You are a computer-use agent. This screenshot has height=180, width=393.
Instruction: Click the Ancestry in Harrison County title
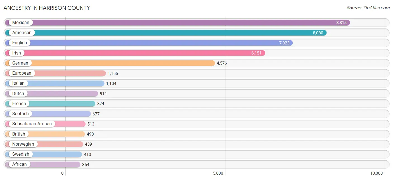tap(47, 8)
